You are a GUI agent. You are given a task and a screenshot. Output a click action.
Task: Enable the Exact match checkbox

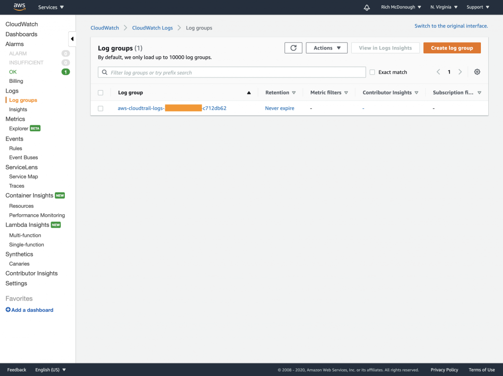click(372, 72)
